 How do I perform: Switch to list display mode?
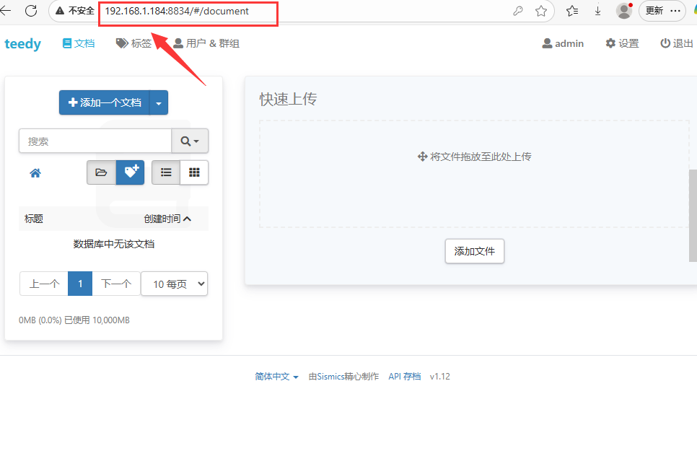point(166,172)
